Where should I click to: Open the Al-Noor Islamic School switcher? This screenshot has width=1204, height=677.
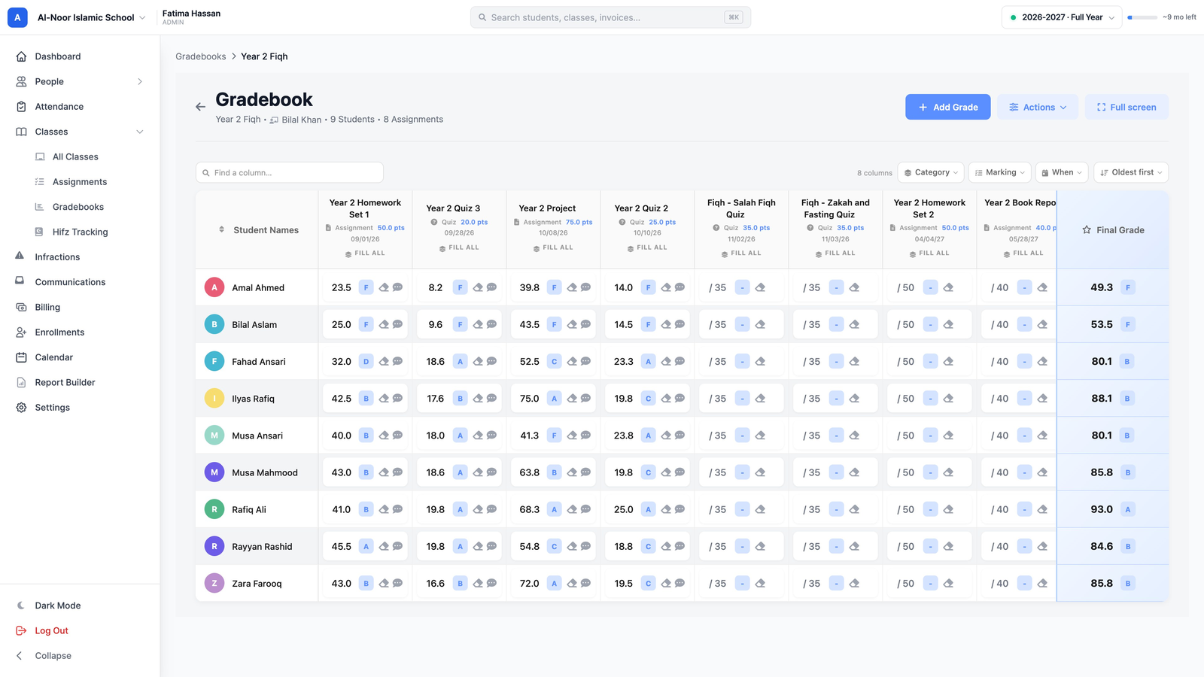point(77,17)
